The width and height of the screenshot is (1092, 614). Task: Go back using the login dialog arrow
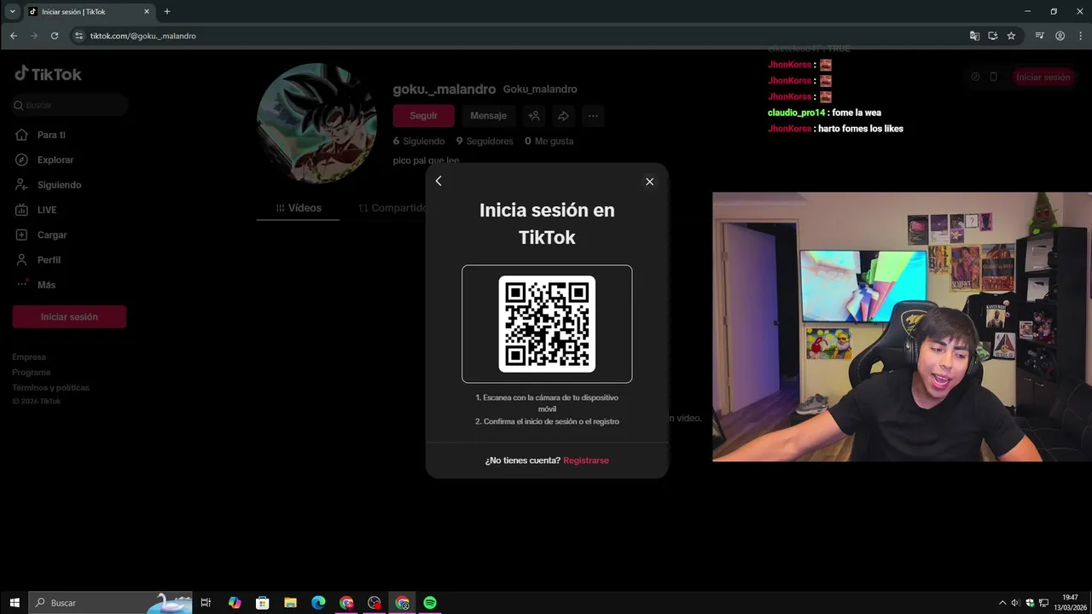tap(439, 181)
